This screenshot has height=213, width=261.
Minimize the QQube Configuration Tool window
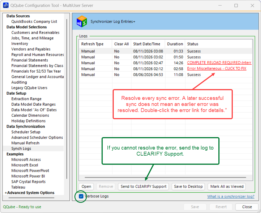[x=220, y=6]
